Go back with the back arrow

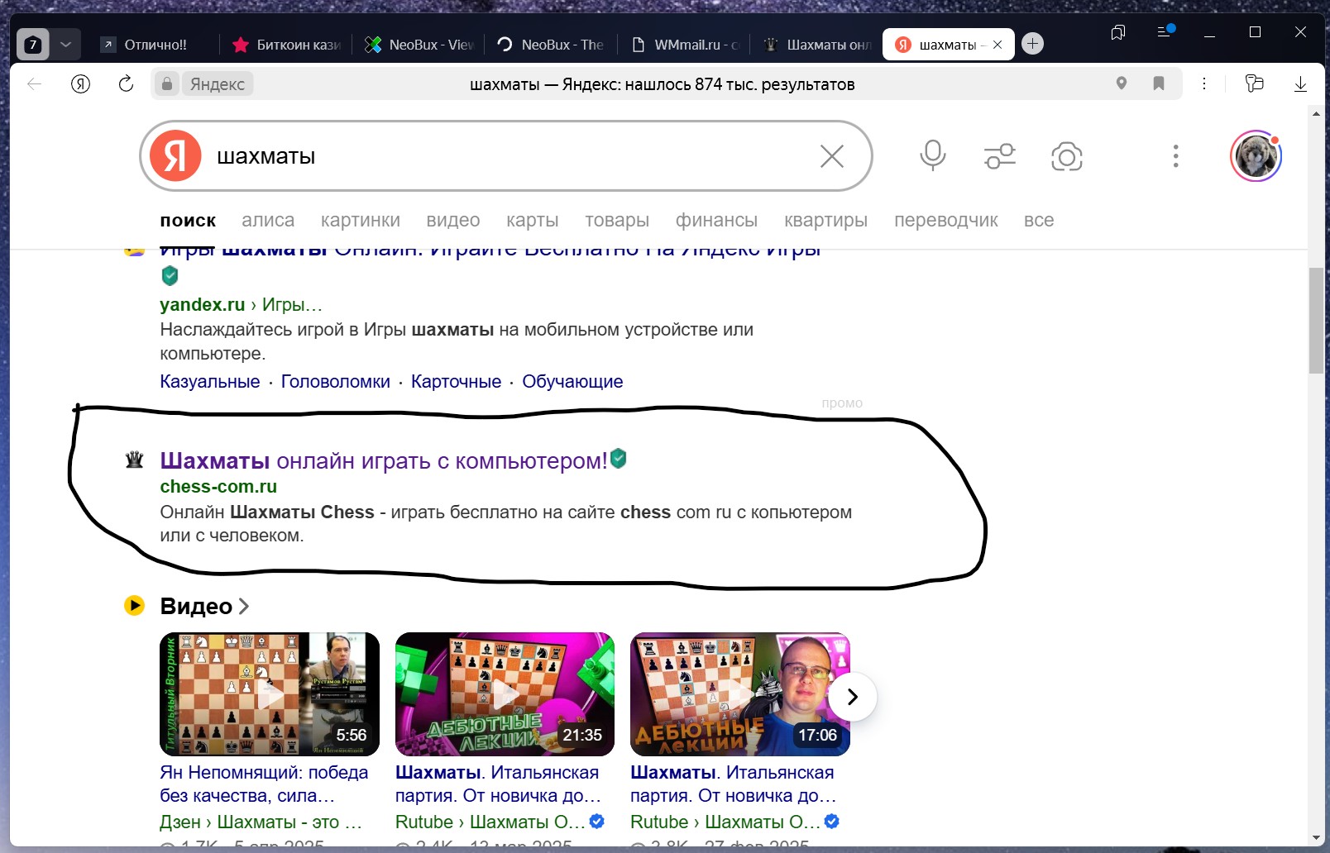tap(35, 83)
